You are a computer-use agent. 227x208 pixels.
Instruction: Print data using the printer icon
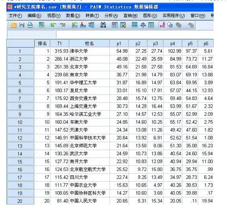(30, 25)
